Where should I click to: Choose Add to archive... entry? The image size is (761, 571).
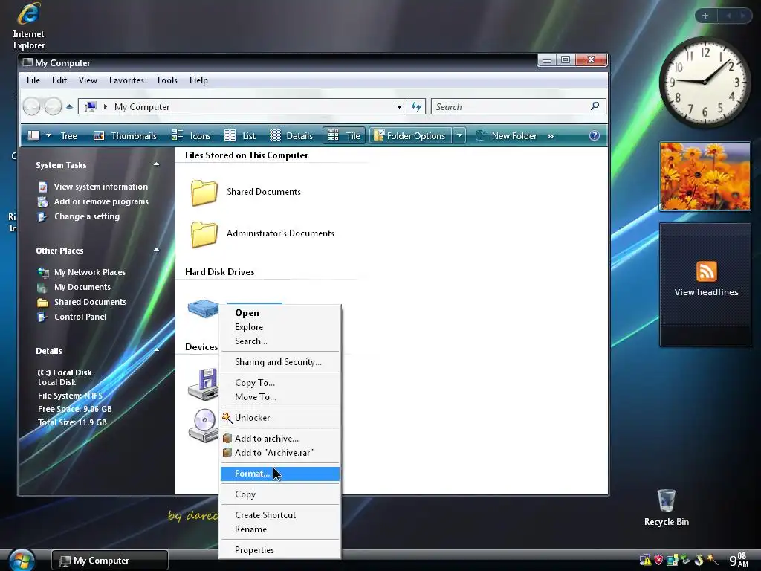(280, 439)
